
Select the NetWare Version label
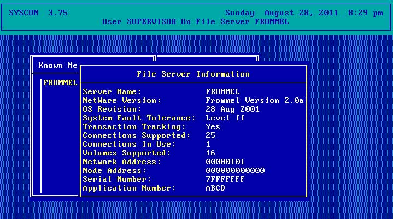tap(121, 101)
